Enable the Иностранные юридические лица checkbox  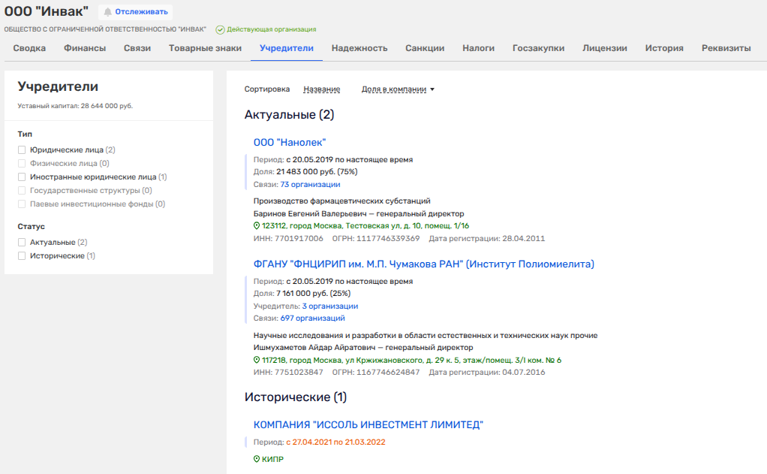[23, 177]
